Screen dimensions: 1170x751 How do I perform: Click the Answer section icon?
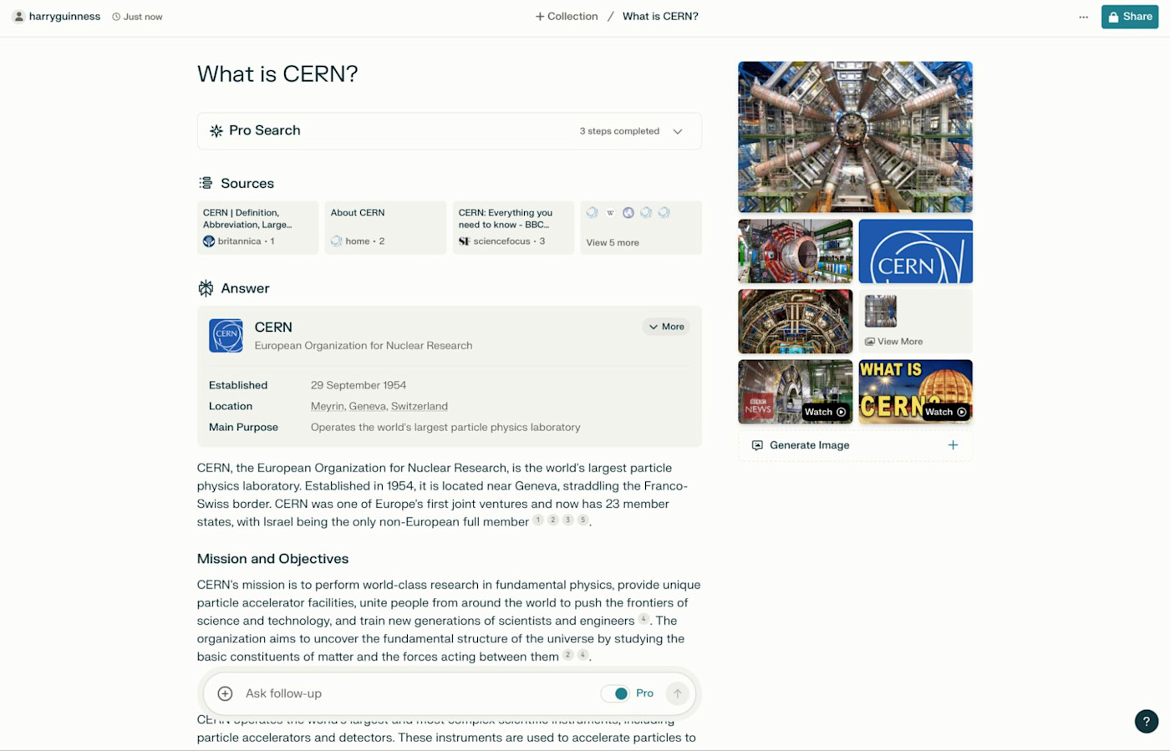206,288
